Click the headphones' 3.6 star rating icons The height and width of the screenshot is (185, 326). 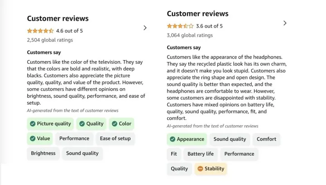coord(180,26)
